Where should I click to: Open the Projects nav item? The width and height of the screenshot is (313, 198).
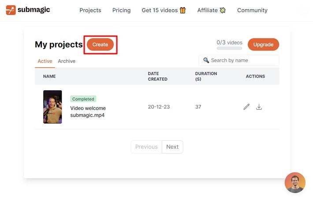point(90,11)
